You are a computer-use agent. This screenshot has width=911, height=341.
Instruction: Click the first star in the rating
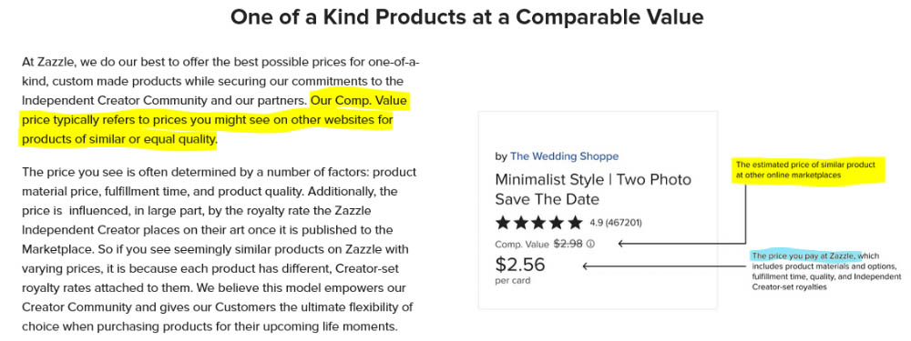coord(502,222)
